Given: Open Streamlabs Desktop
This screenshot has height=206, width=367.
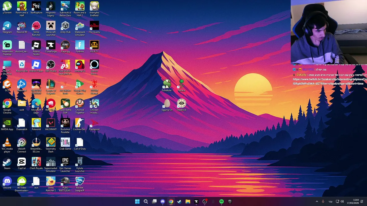Looking at the screenshot, I should tap(7, 48).
